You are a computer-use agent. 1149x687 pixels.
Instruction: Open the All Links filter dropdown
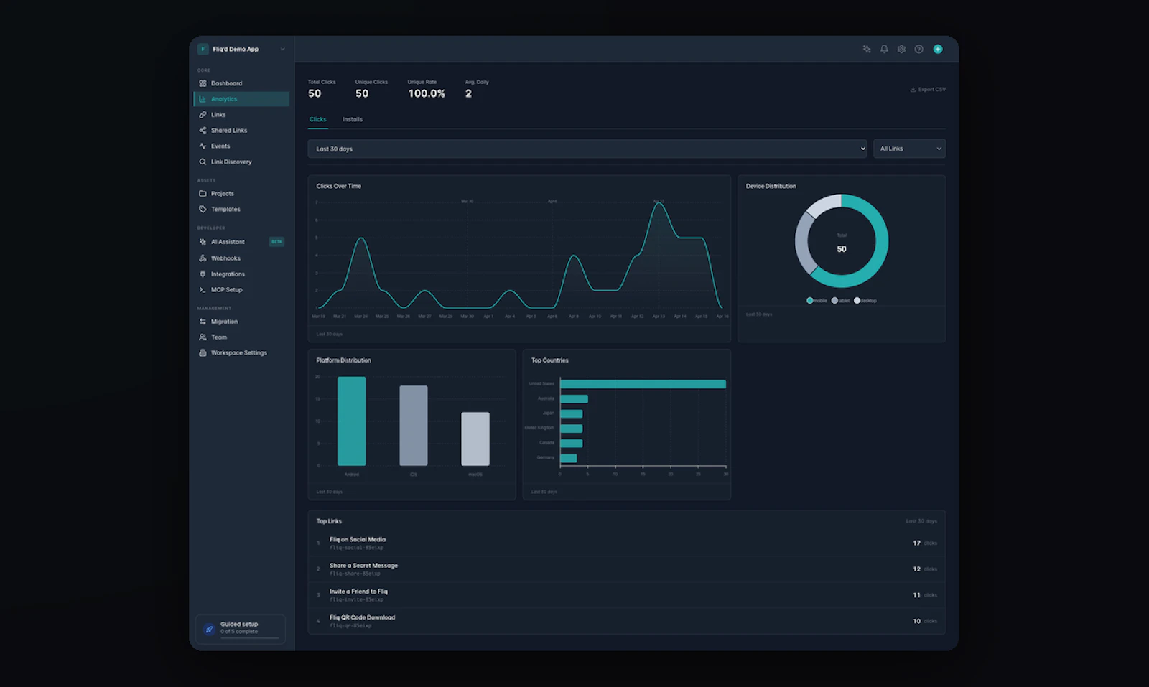point(908,149)
